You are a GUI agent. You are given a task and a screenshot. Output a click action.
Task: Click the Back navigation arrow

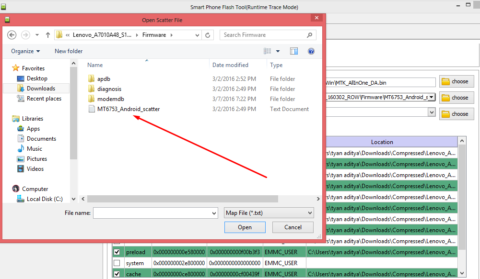click(12, 35)
